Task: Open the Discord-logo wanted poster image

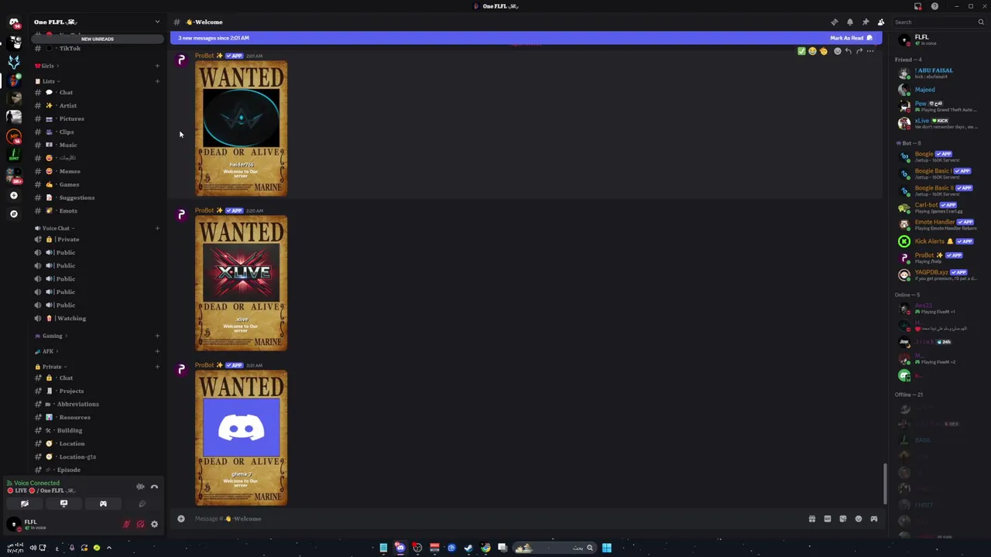Action: pyautogui.click(x=241, y=438)
